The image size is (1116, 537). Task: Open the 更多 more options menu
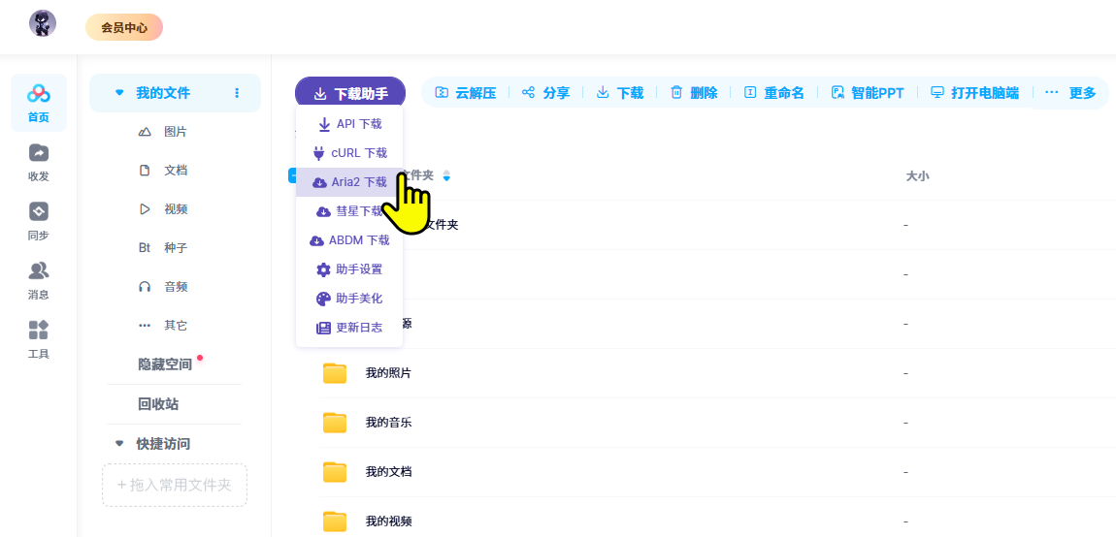click(1070, 93)
